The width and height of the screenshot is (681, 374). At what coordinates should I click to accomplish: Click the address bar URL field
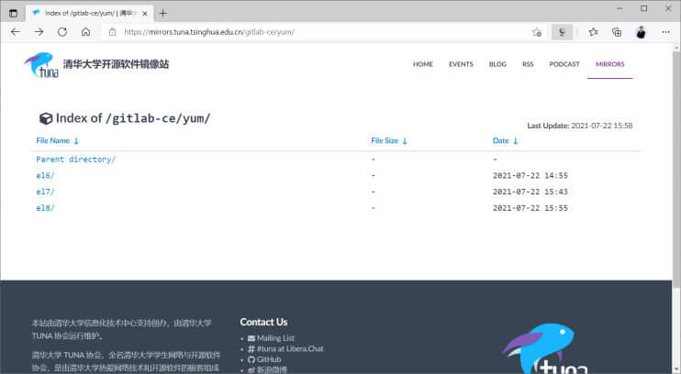(321, 32)
